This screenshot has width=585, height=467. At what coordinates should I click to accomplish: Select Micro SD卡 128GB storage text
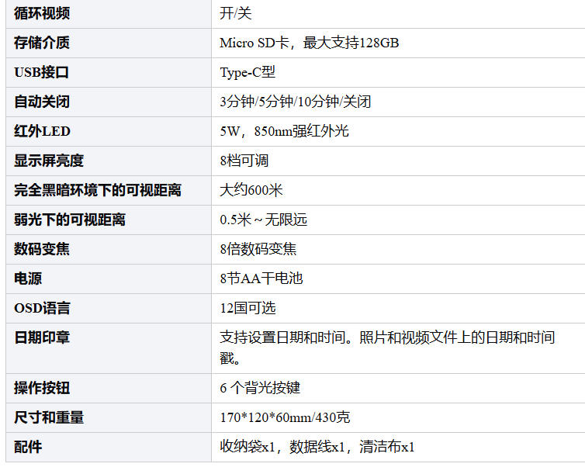tap(310, 43)
